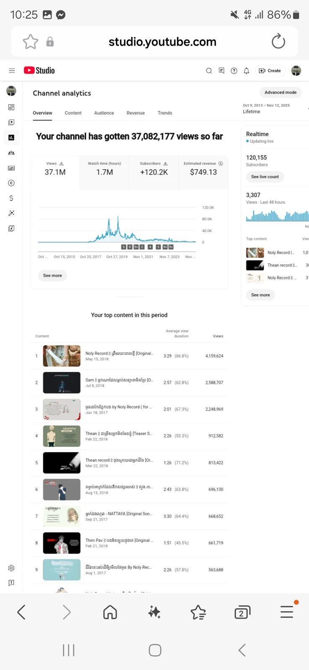Open the comments icon in the header

[221, 71]
